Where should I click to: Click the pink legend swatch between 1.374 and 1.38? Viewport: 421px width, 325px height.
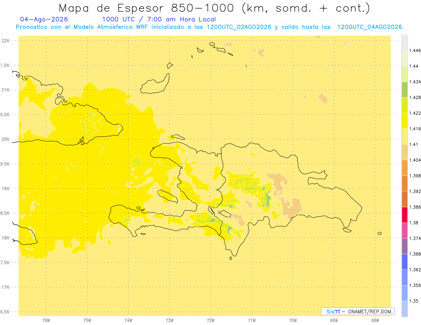click(x=405, y=230)
